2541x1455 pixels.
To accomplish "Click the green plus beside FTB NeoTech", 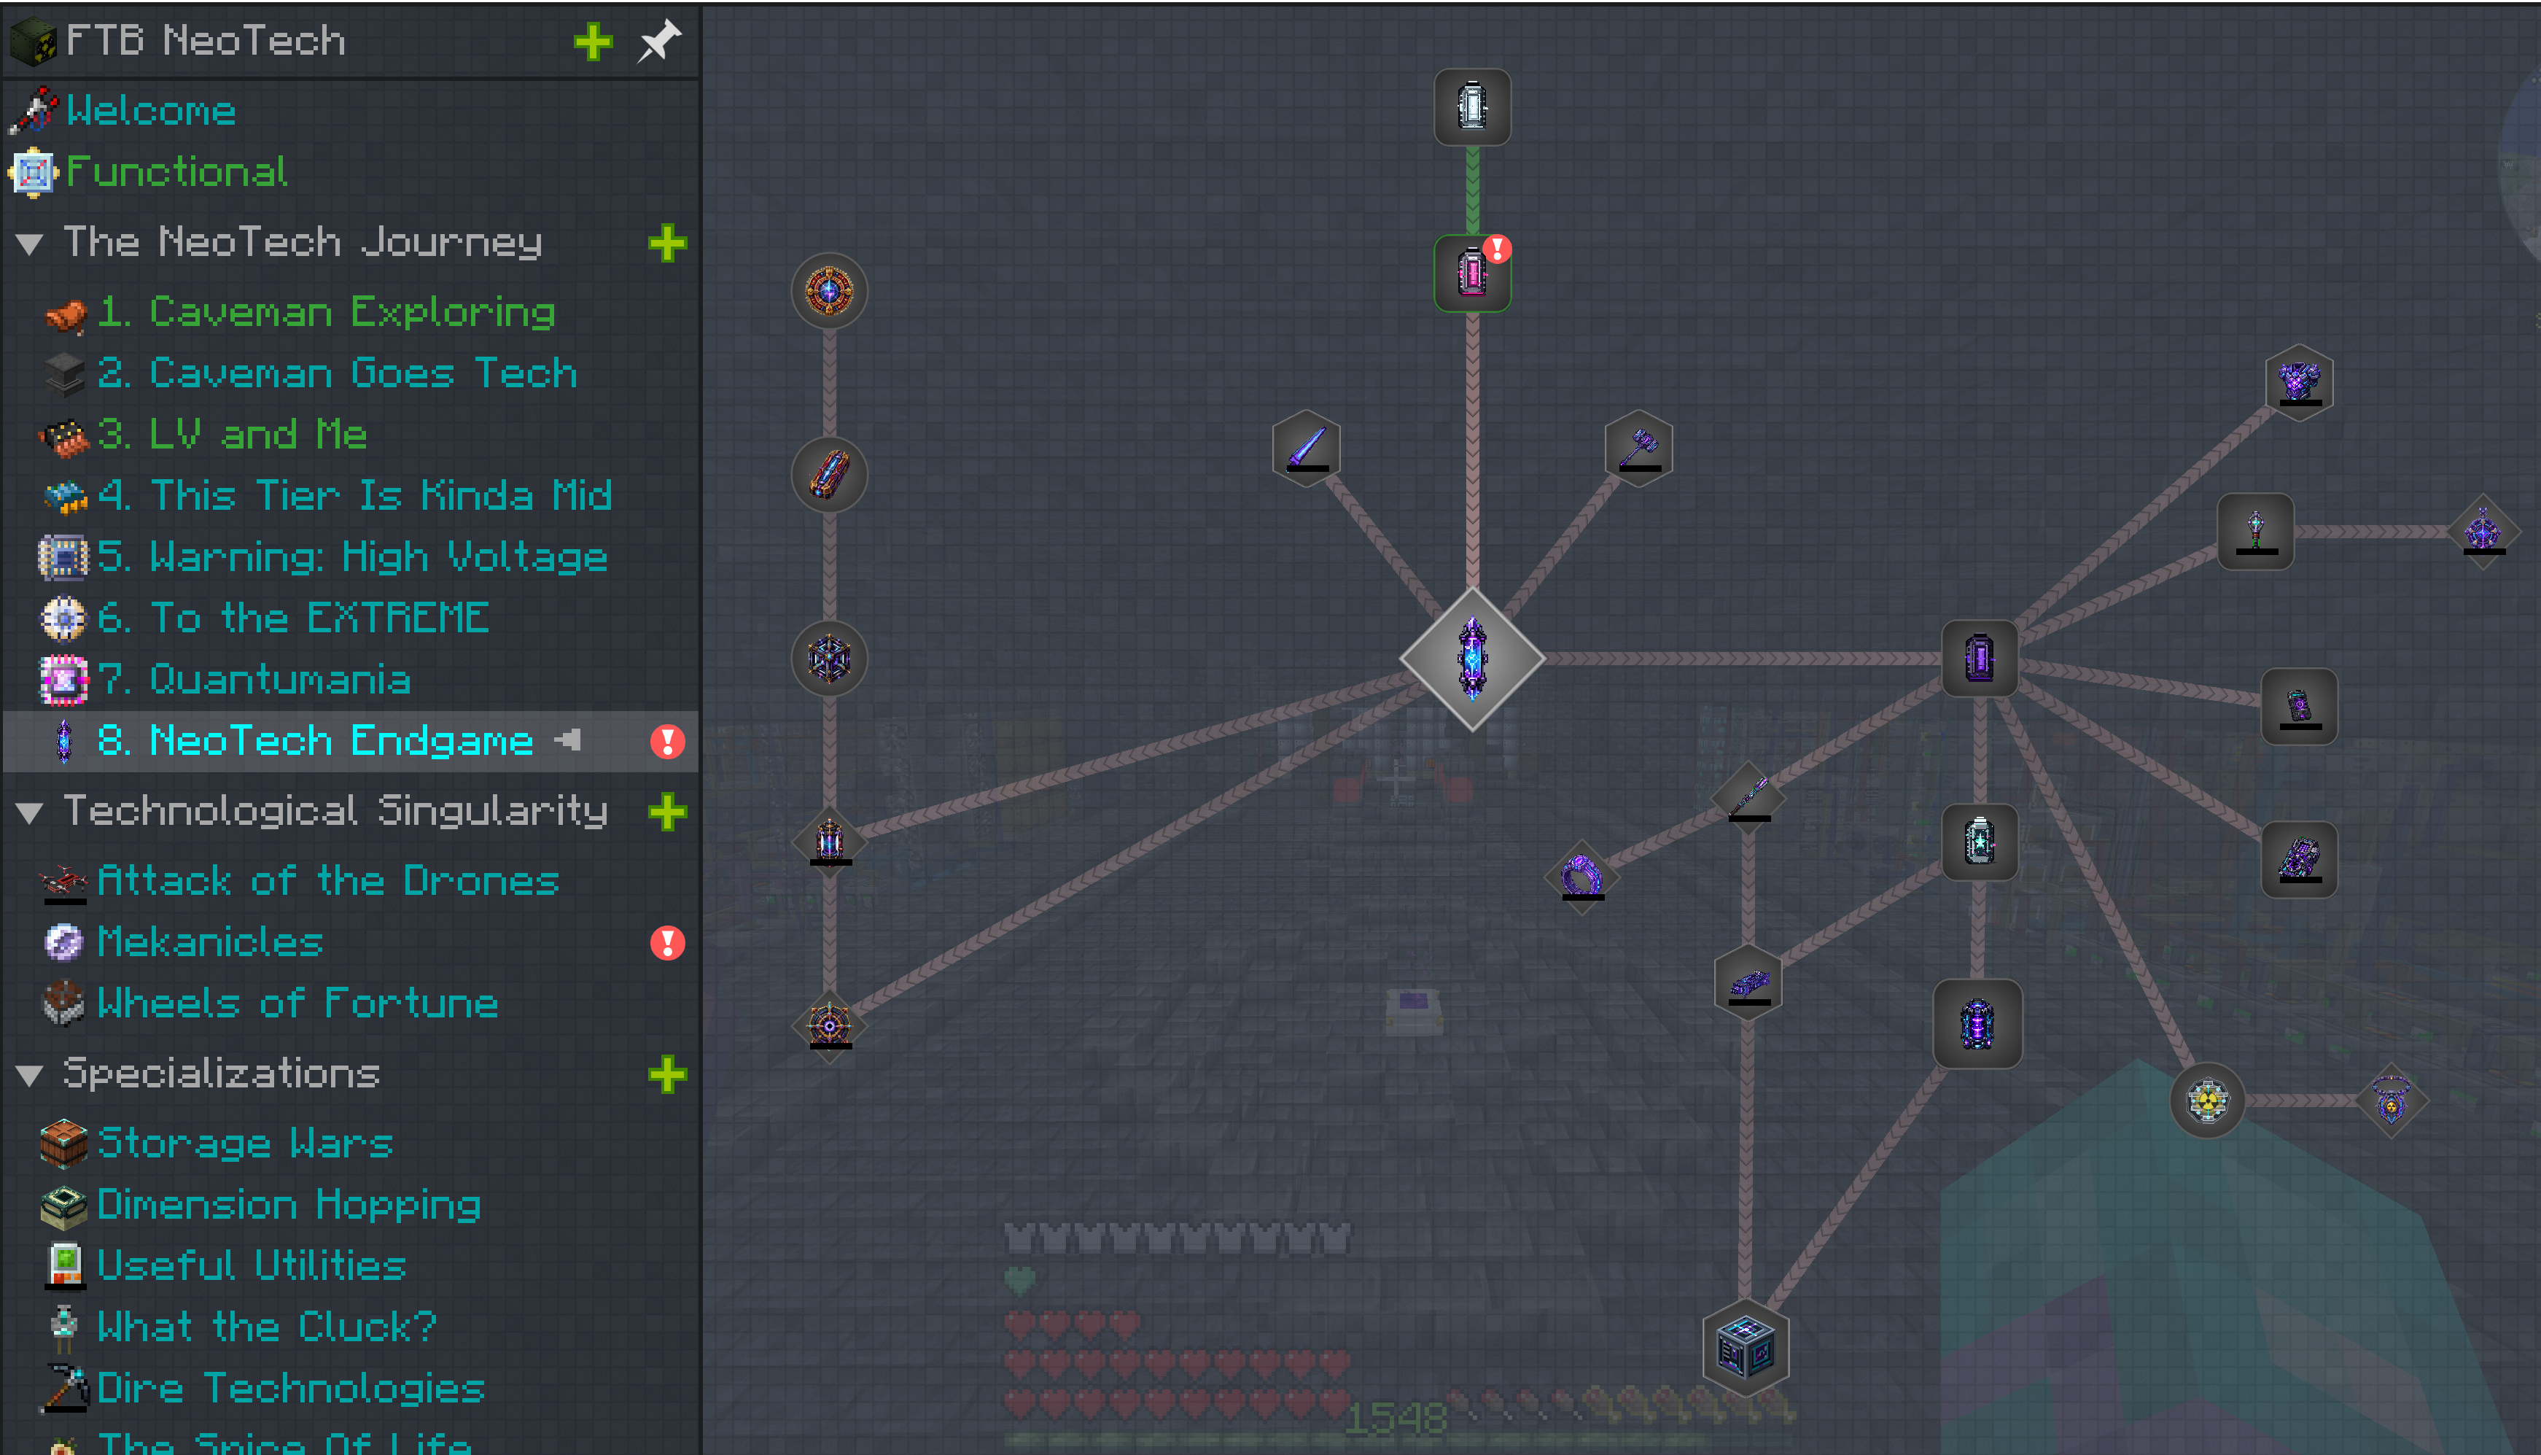I will coord(594,42).
